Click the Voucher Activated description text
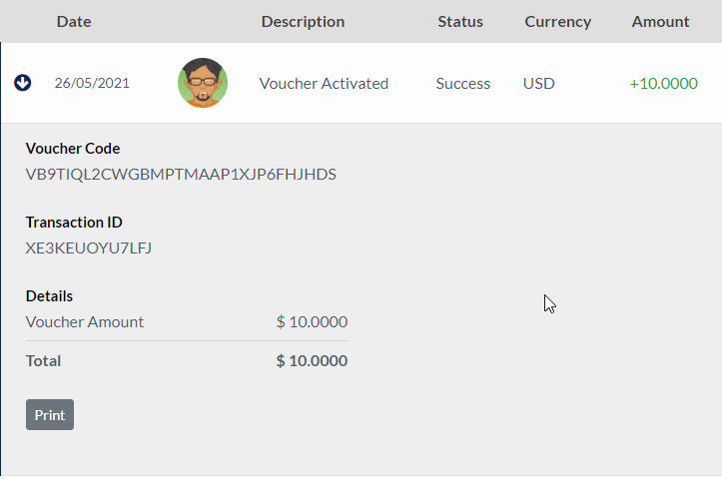 coord(324,84)
